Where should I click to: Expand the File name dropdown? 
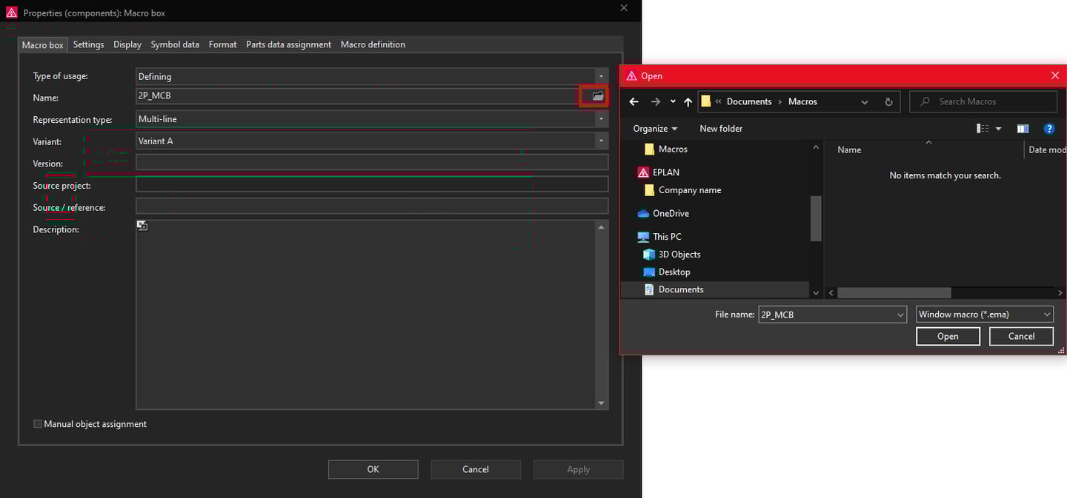click(x=900, y=314)
